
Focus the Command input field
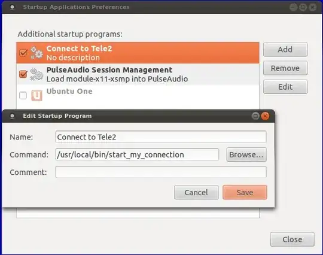pos(137,154)
